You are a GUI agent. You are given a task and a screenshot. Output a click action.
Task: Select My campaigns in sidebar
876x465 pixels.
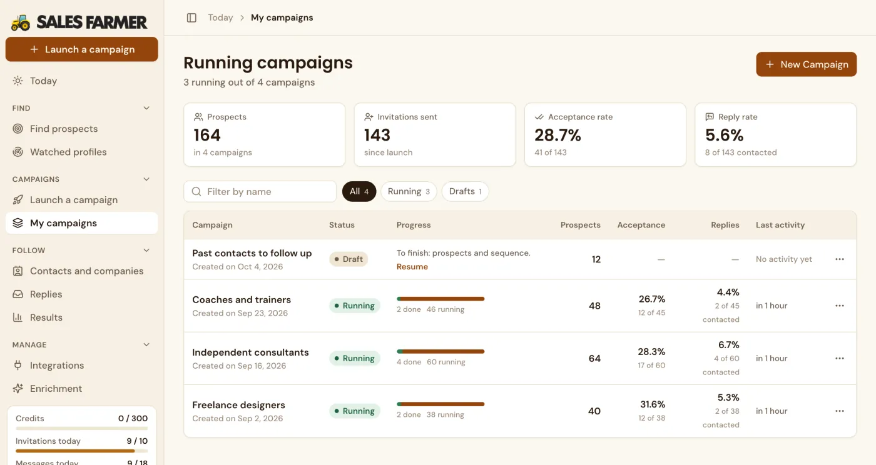tap(81, 223)
